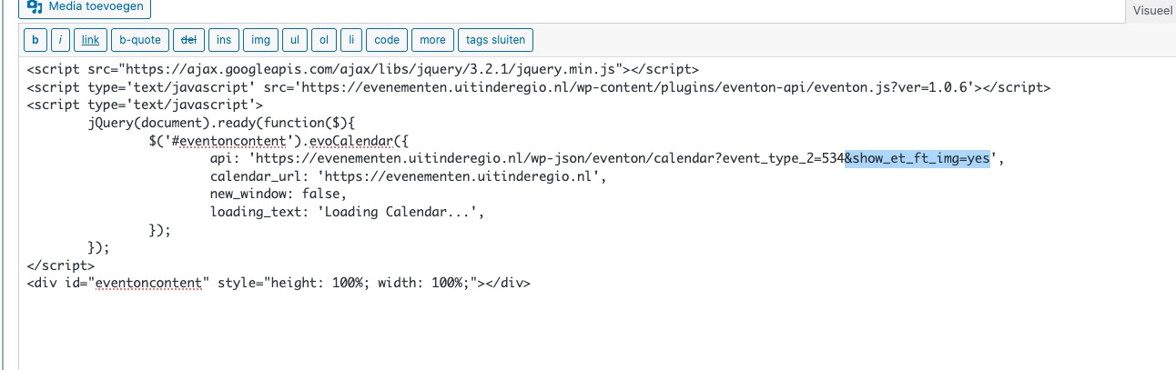
Task: Mark deleted text using the del button
Action: [x=188, y=40]
